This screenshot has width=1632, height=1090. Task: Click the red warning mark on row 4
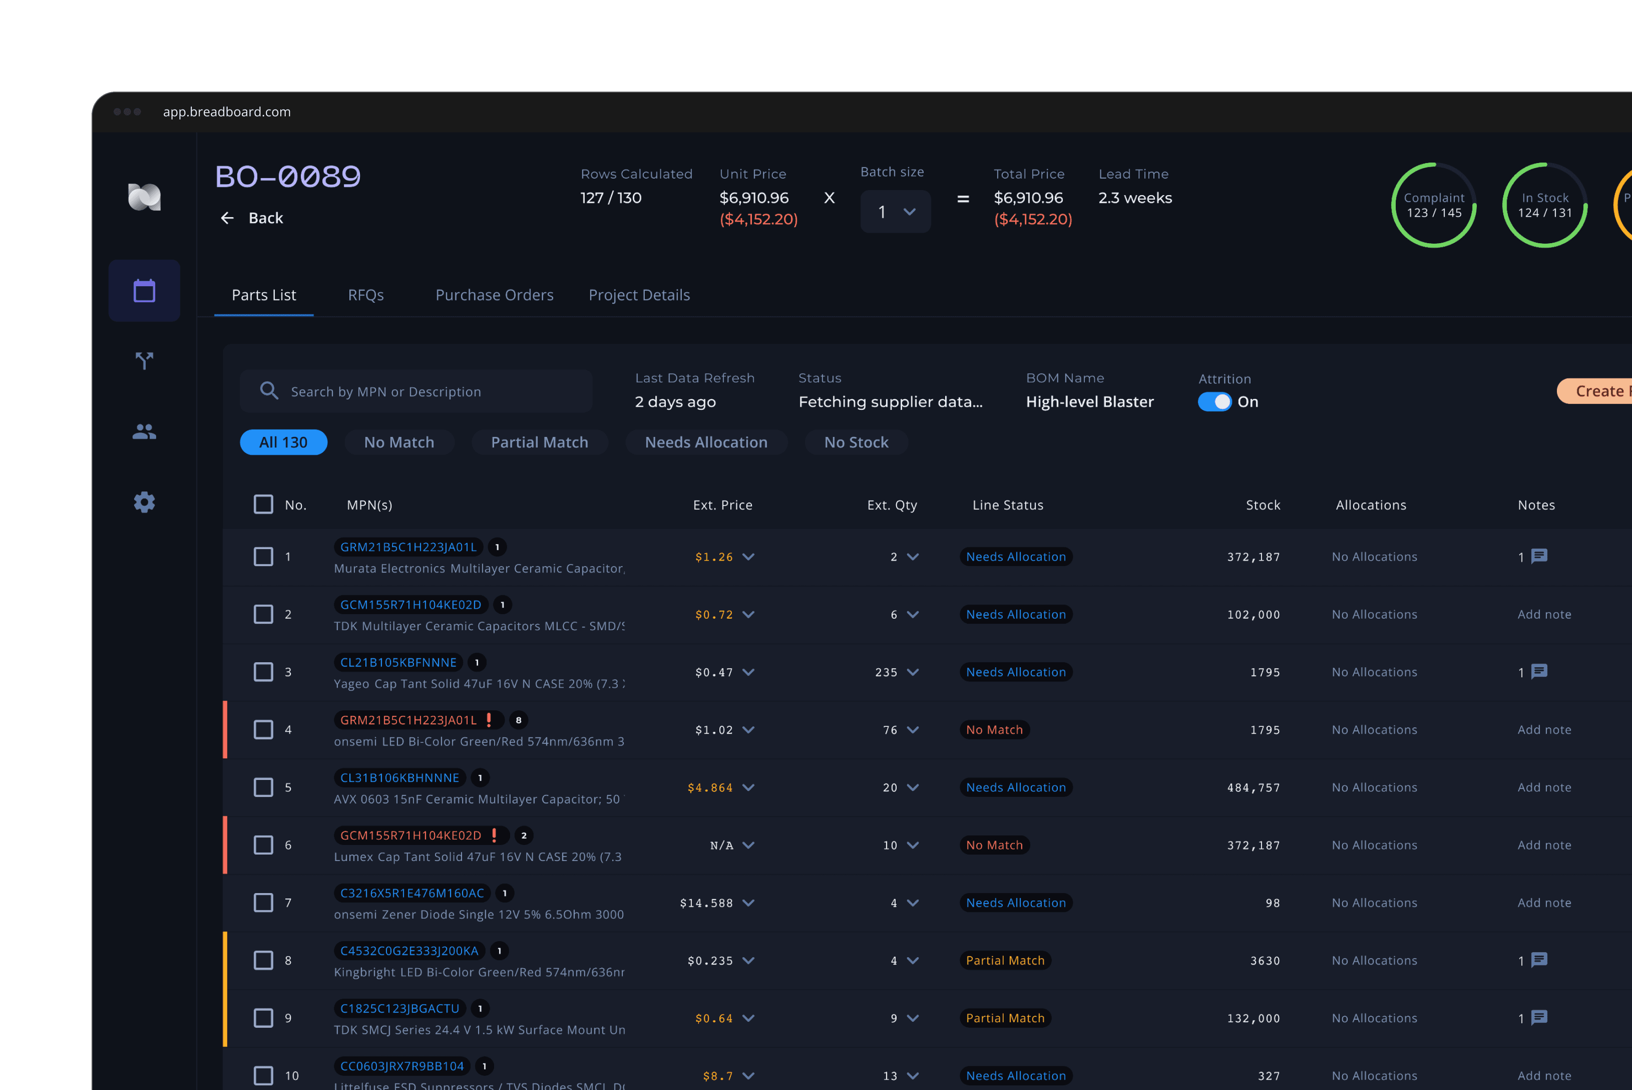pos(490,719)
